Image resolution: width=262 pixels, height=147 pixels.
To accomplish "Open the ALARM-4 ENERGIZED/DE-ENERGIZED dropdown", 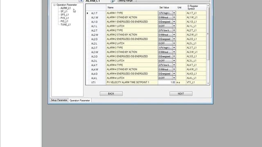I will (174, 73).
